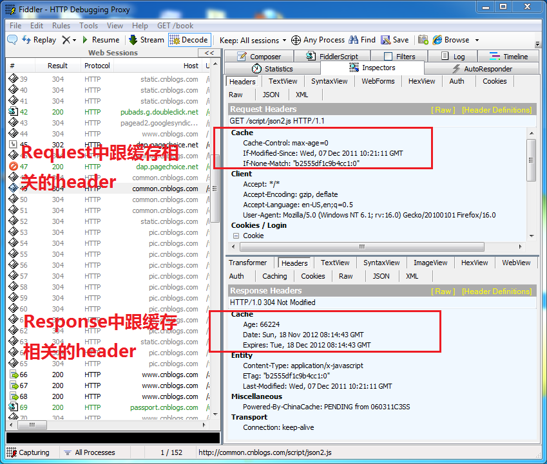Viewport: 547px width, 464px height.
Task: Click the comment speech-bubble icon in toolbar
Action: point(12,40)
